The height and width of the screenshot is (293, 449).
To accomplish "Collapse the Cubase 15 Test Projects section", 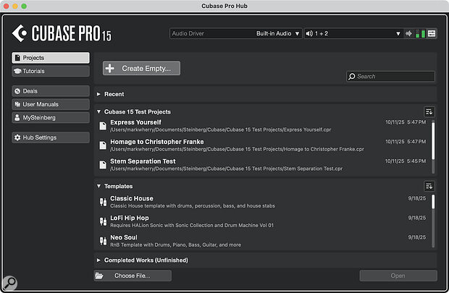I will tap(98, 111).
